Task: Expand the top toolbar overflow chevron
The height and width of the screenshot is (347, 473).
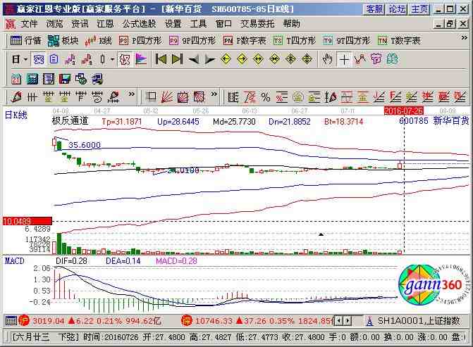Action: [x=465, y=37]
